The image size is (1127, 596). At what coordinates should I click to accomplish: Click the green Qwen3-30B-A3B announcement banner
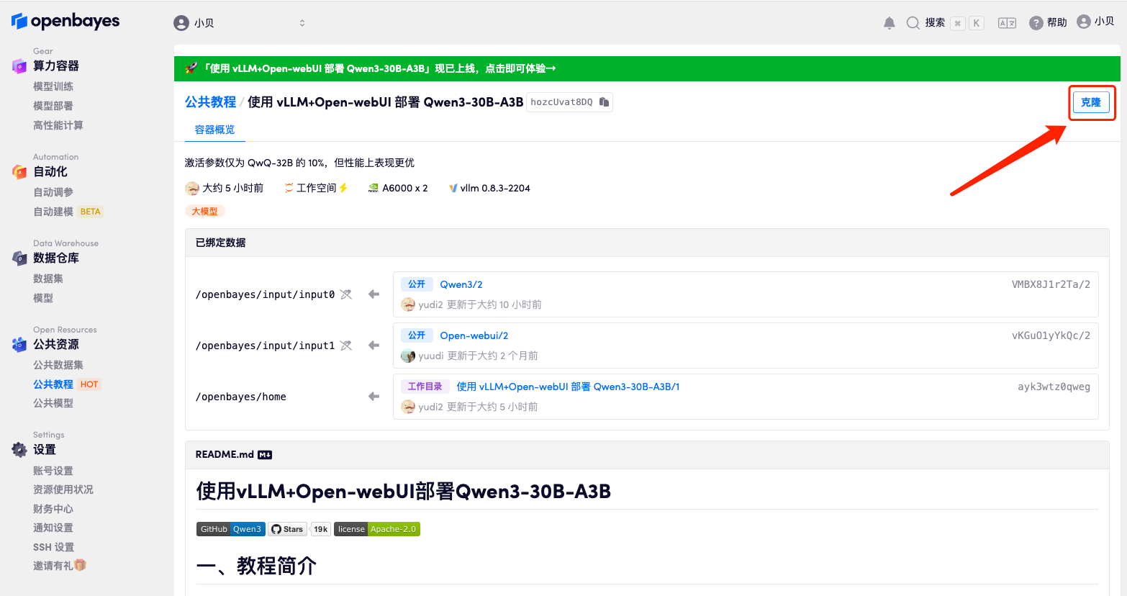[x=647, y=68]
